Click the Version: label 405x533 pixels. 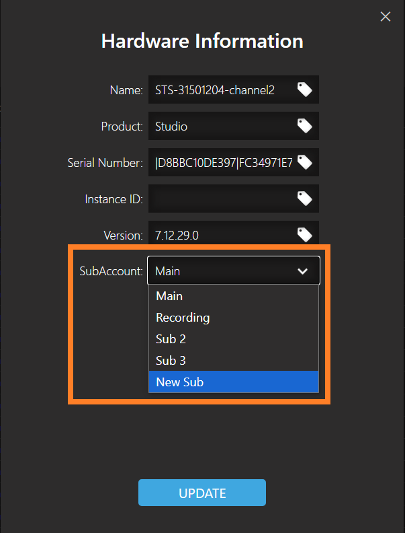[123, 236]
